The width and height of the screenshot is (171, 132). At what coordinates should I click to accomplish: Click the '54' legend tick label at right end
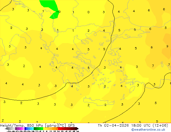click(78, 131)
